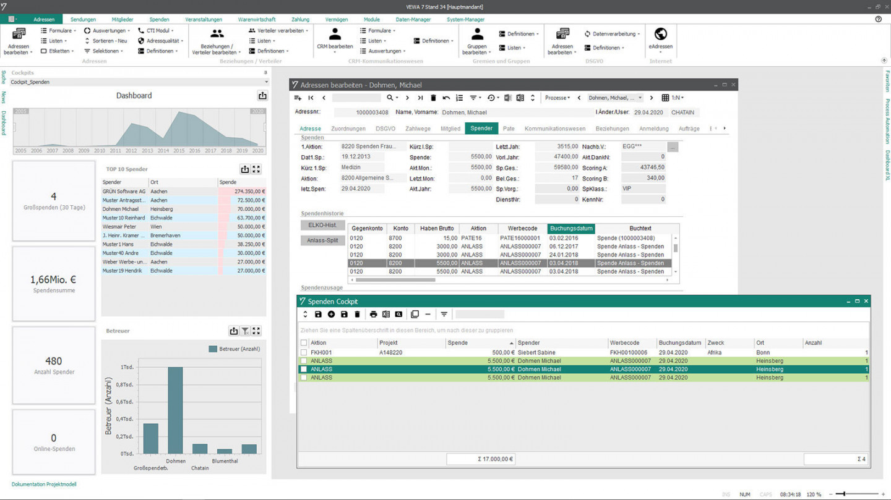
Task: Check the first ANLASS row checkbox
Action: pos(304,361)
